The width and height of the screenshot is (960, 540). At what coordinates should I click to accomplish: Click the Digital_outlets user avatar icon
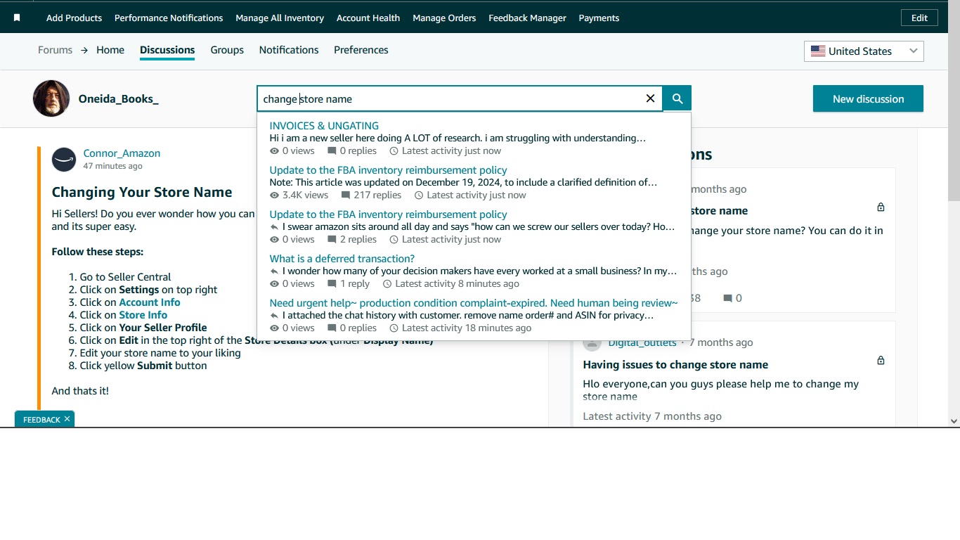point(592,343)
